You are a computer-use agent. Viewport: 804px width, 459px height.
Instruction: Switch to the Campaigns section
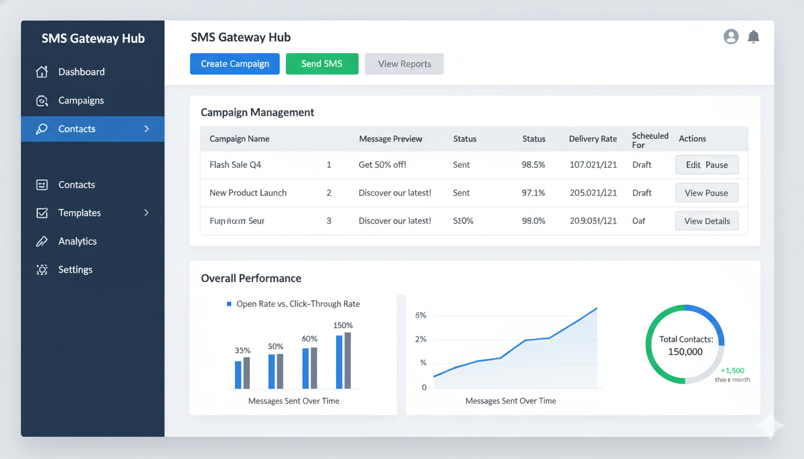81,100
